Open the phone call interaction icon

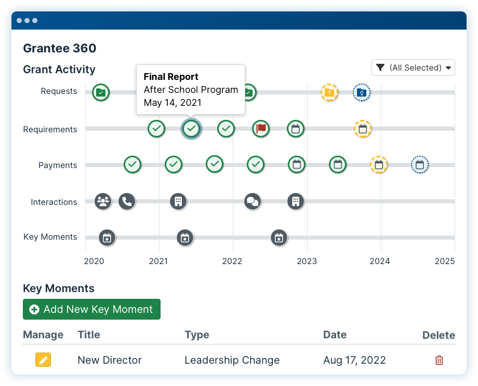point(127,201)
